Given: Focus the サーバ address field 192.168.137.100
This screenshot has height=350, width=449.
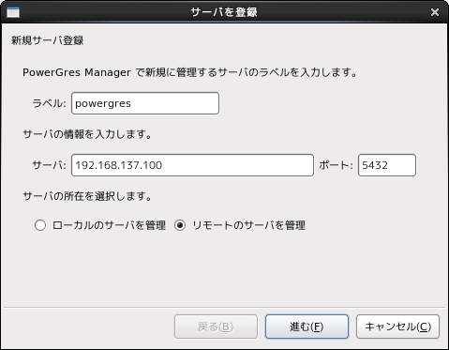Looking at the screenshot, I should pyautogui.click(x=192, y=165).
